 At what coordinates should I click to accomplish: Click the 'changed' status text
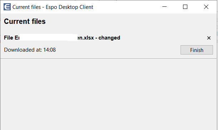click(109, 38)
